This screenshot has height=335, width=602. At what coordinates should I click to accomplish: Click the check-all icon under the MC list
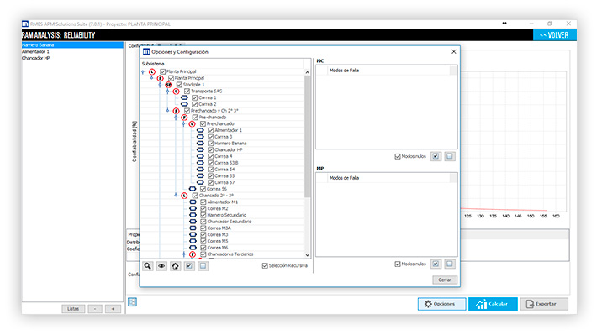coord(436,156)
